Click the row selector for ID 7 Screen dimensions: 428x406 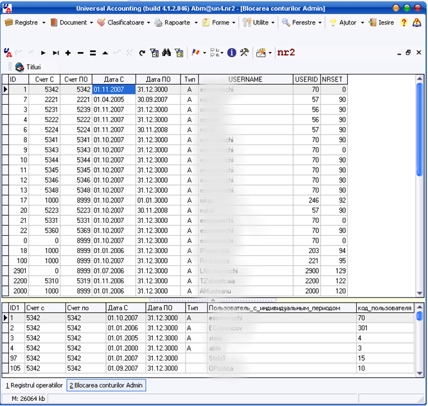[x=5, y=100]
